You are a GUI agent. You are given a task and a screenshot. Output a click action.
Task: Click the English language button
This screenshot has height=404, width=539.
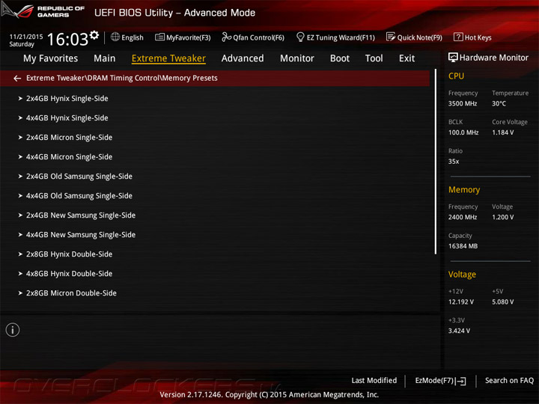(x=133, y=38)
